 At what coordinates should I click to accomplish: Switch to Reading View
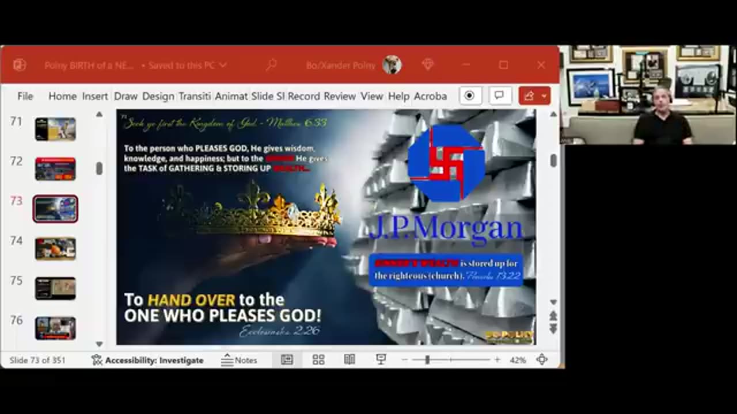point(349,360)
